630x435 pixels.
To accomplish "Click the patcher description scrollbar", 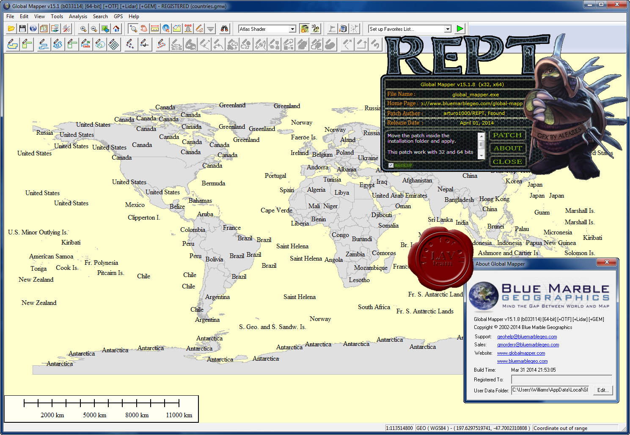I will 481,145.
